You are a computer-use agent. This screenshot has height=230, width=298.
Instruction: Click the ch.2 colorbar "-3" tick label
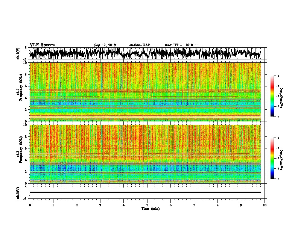(278, 138)
